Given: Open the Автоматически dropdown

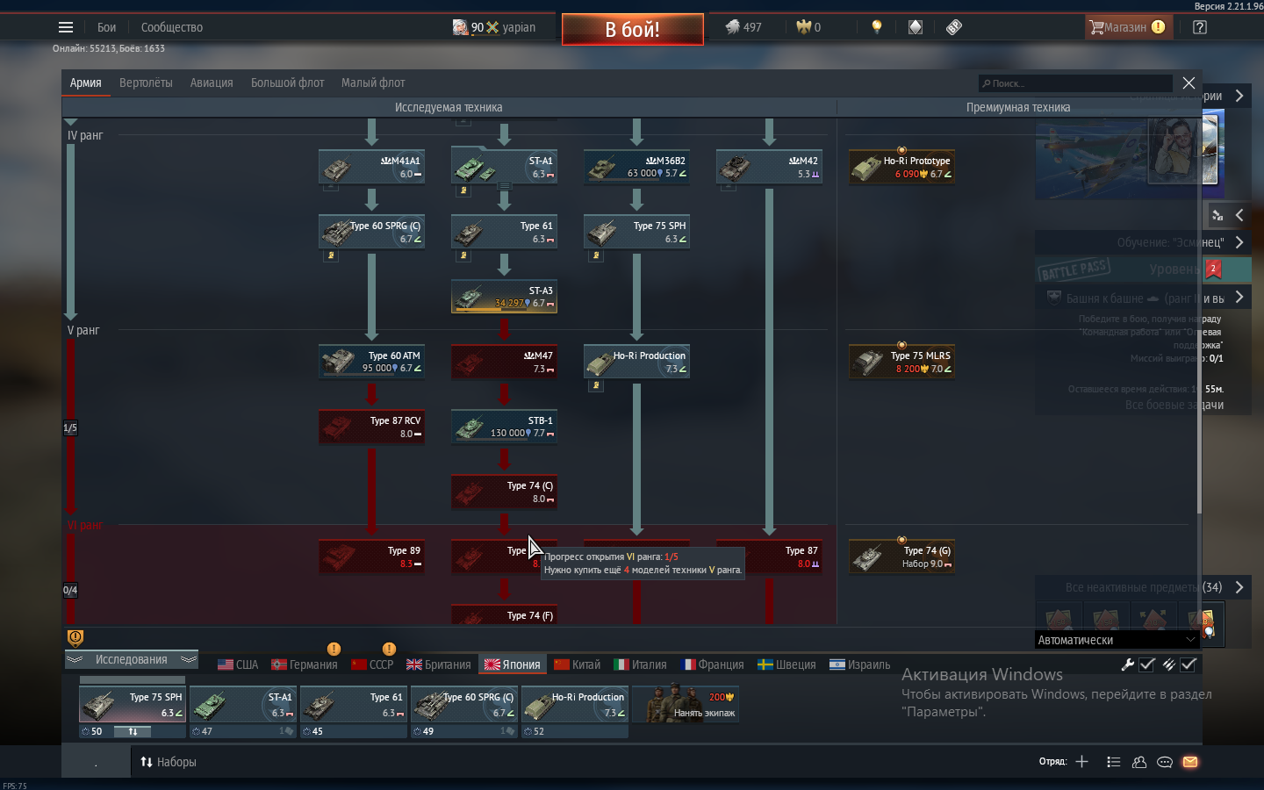Looking at the screenshot, I should point(1117,640).
